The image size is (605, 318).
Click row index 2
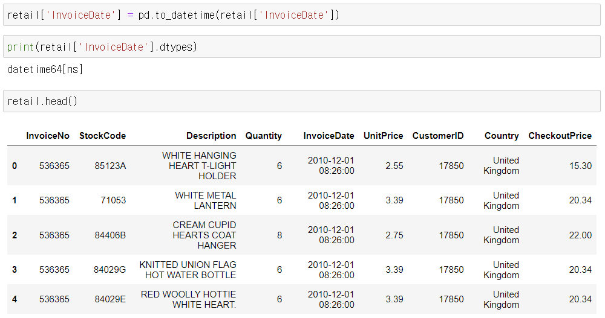[x=15, y=235]
